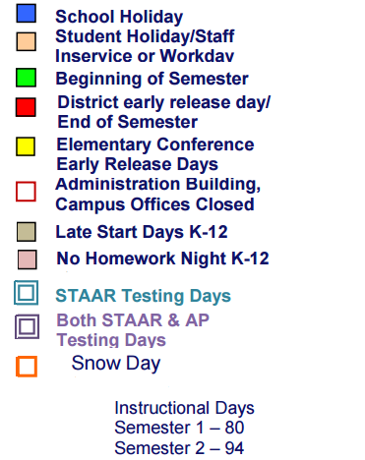The image size is (365, 460).
Task: Select the Beginning of Semester text
Action: click(x=152, y=79)
